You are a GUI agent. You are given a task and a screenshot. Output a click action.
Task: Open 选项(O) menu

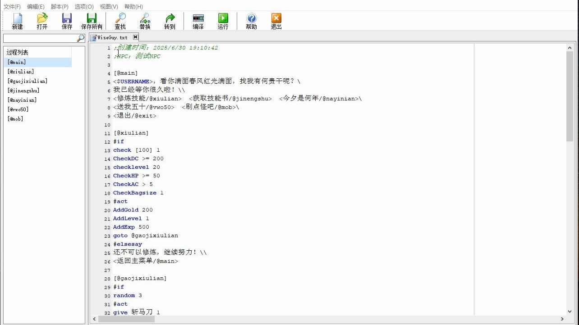[84, 7]
